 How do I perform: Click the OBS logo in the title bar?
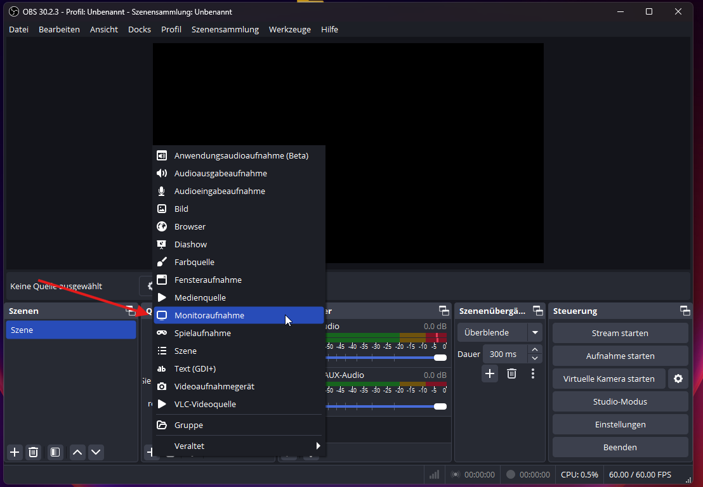coord(14,11)
